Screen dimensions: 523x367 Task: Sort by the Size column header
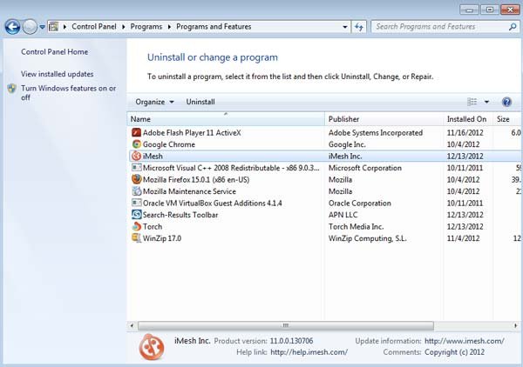506,119
